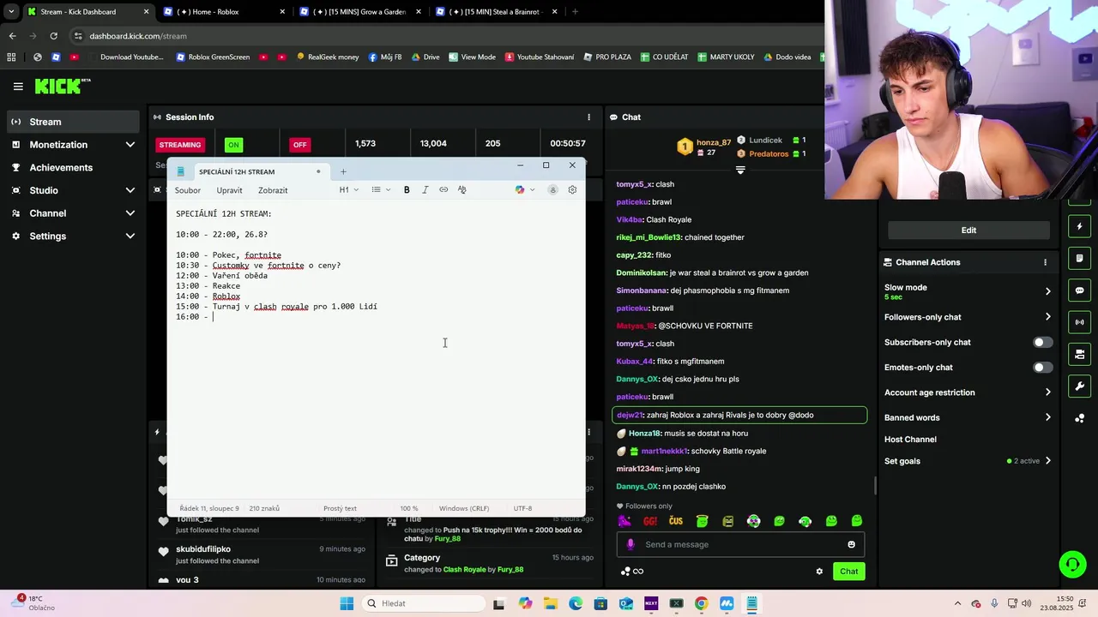This screenshot has width=1098, height=617.
Task: Insert a link in Notepad
Action: pos(443,190)
